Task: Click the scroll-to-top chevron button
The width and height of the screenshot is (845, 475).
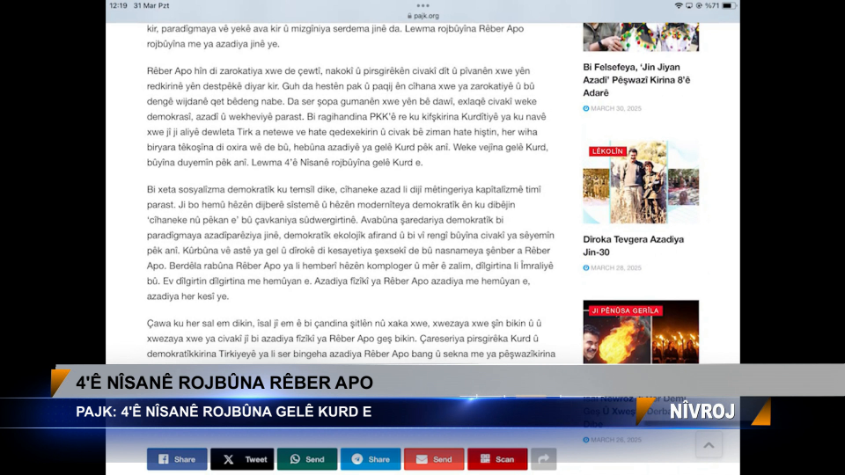Action: coord(709,445)
